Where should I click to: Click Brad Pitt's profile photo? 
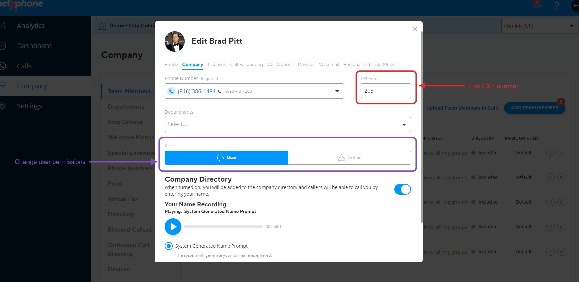(175, 41)
